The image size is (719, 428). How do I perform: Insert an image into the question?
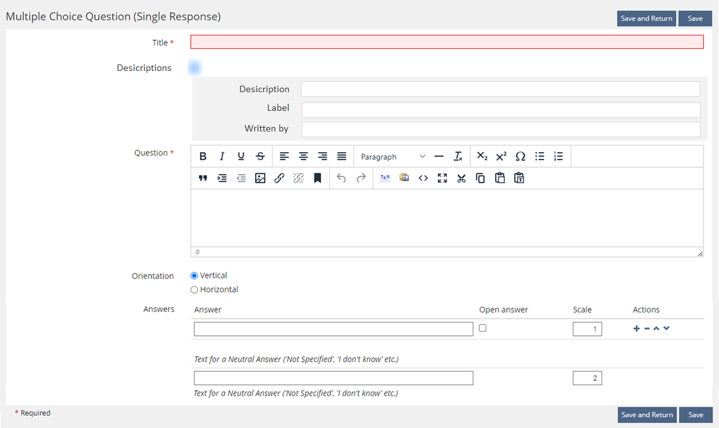coord(260,179)
